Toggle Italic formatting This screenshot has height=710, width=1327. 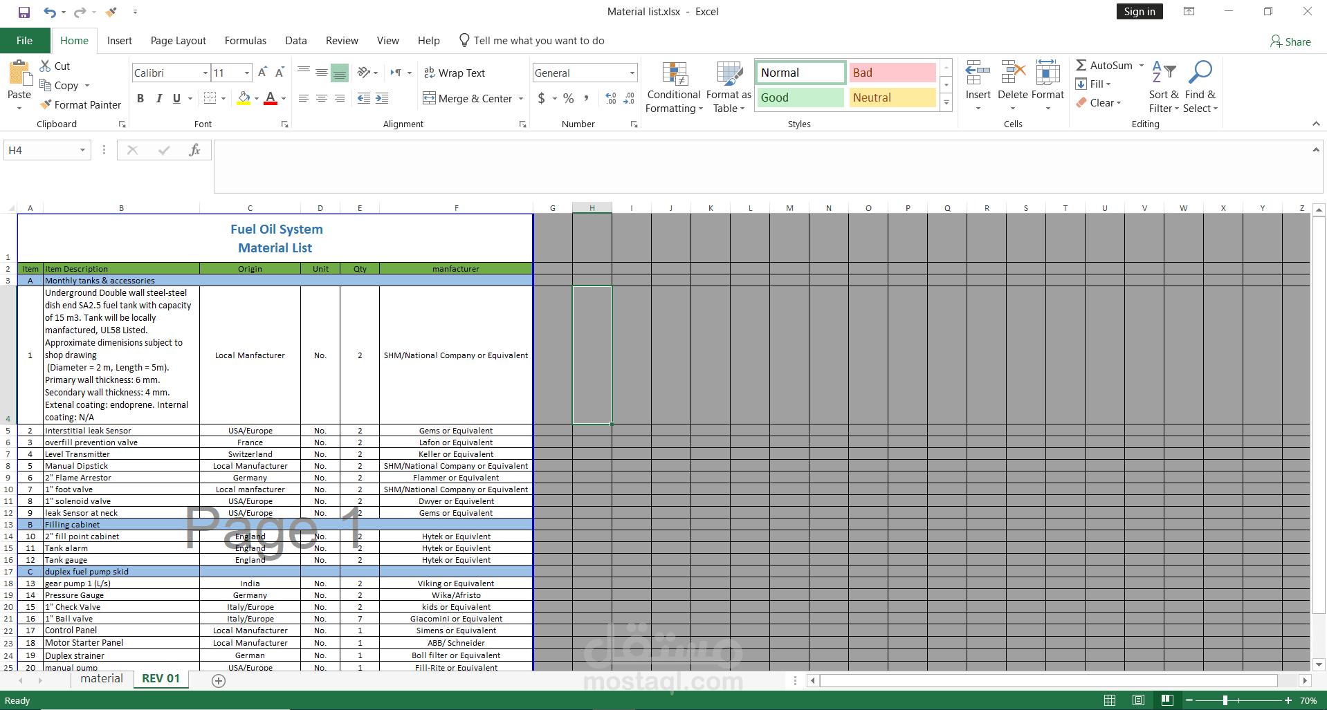158,98
